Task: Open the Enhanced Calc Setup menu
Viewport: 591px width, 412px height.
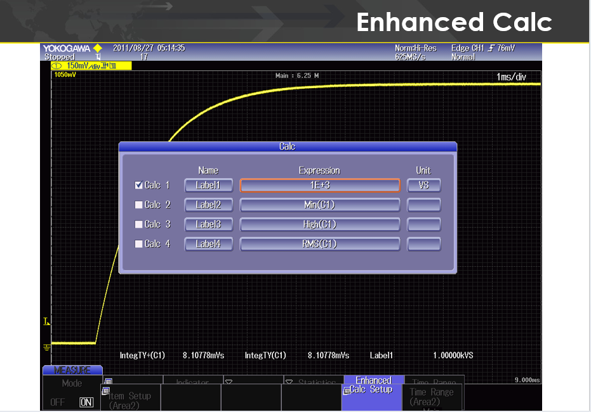Action: pyautogui.click(x=374, y=385)
